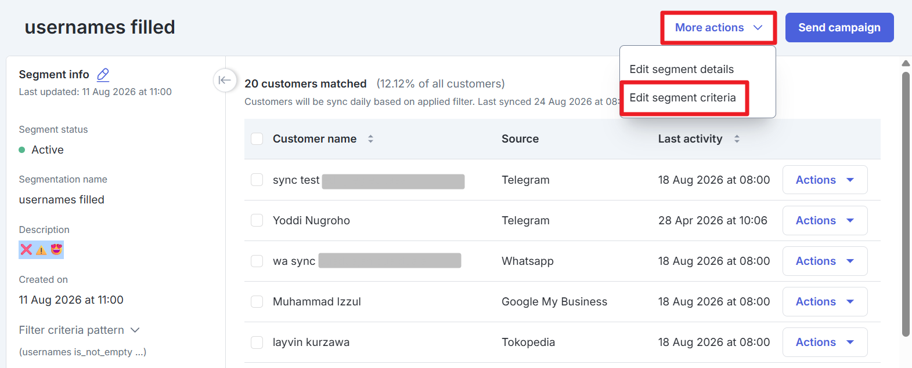
Task: Click the pencil icon next to Segment info
Action: click(x=103, y=74)
